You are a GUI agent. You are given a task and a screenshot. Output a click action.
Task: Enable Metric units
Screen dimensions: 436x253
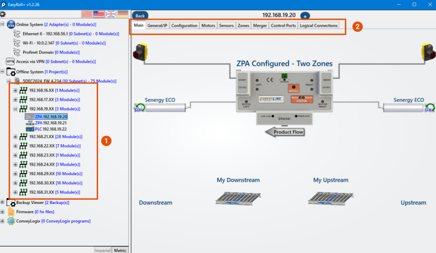[120, 250]
